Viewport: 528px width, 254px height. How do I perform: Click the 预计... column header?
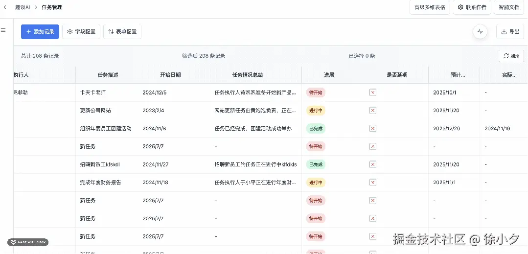click(x=458, y=75)
